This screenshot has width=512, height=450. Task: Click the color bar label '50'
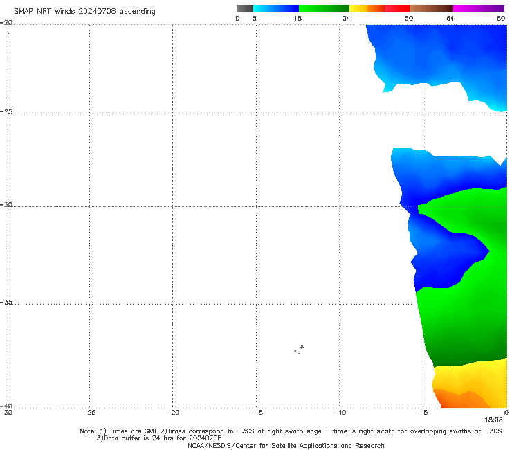pos(409,18)
